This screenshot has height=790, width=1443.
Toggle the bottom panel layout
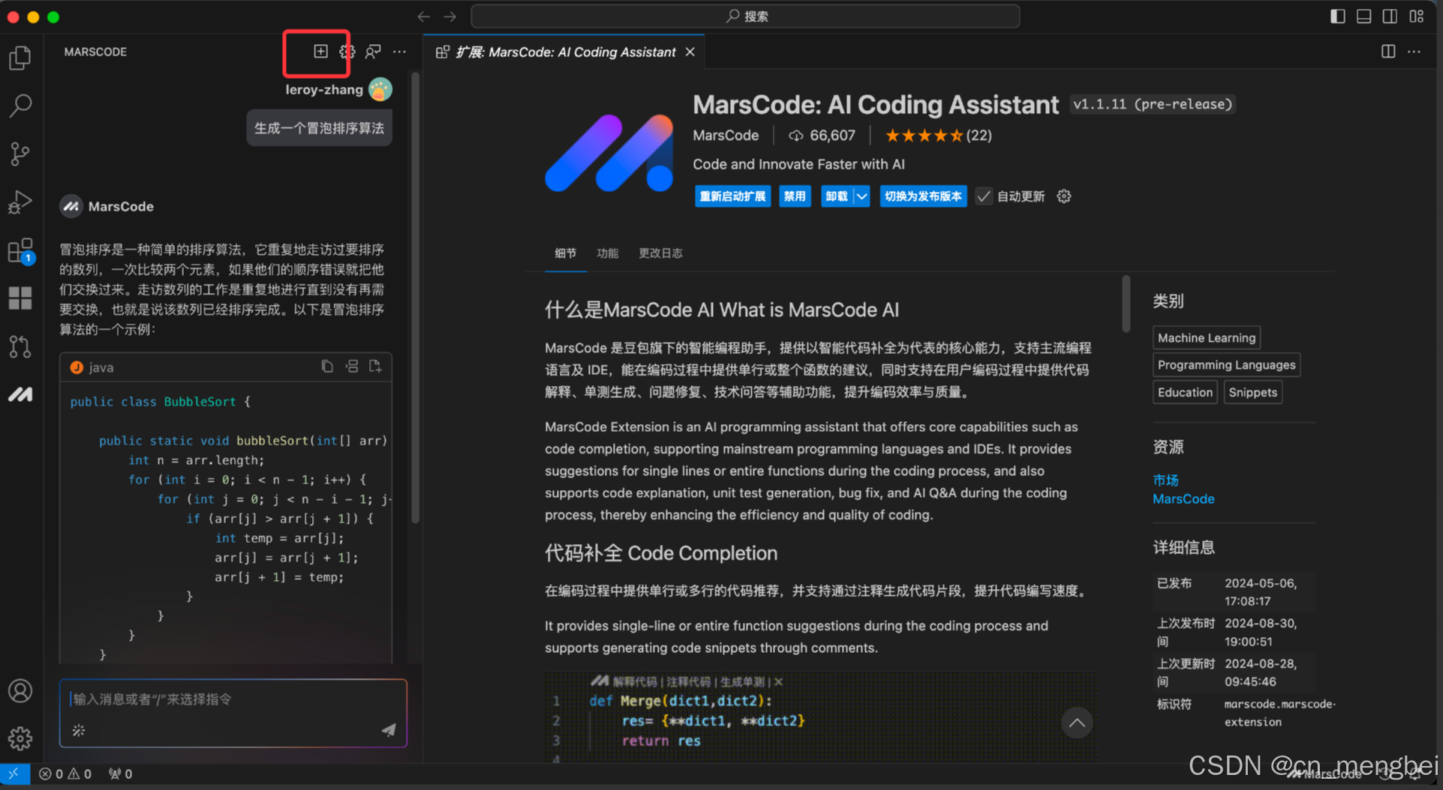click(1363, 16)
